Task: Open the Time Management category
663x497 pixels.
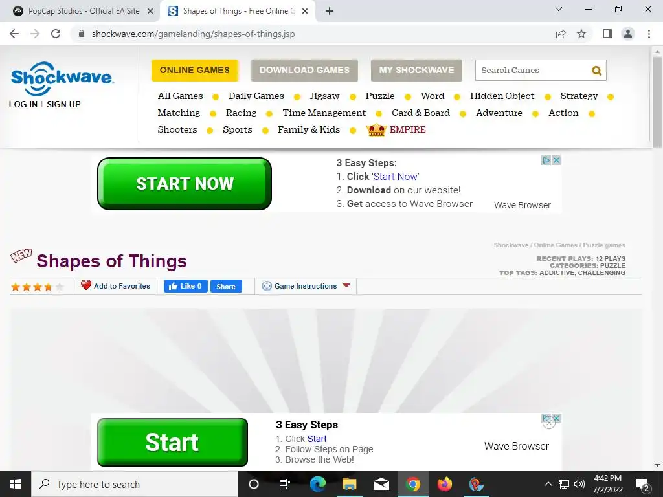Action: [x=324, y=113]
